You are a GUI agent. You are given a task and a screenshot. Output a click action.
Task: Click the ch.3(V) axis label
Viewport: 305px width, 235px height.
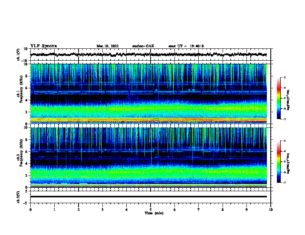coord(18,197)
